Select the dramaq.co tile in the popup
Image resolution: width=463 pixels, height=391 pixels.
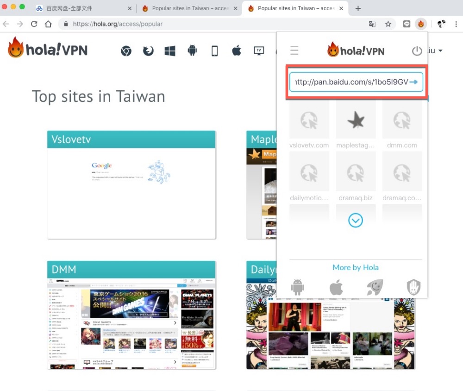pyautogui.click(x=402, y=172)
